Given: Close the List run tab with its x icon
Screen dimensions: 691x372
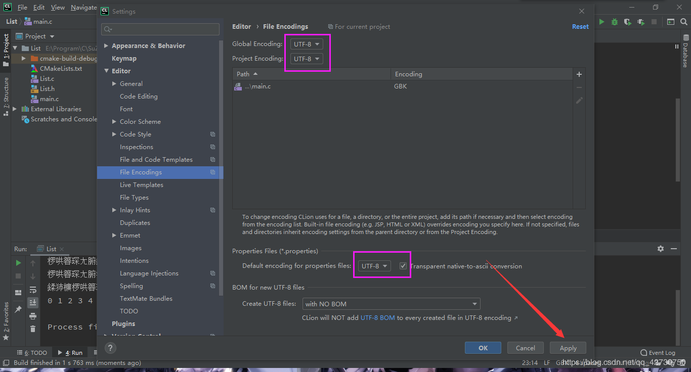Looking at the screenshot, I should [x=62, y=249].
